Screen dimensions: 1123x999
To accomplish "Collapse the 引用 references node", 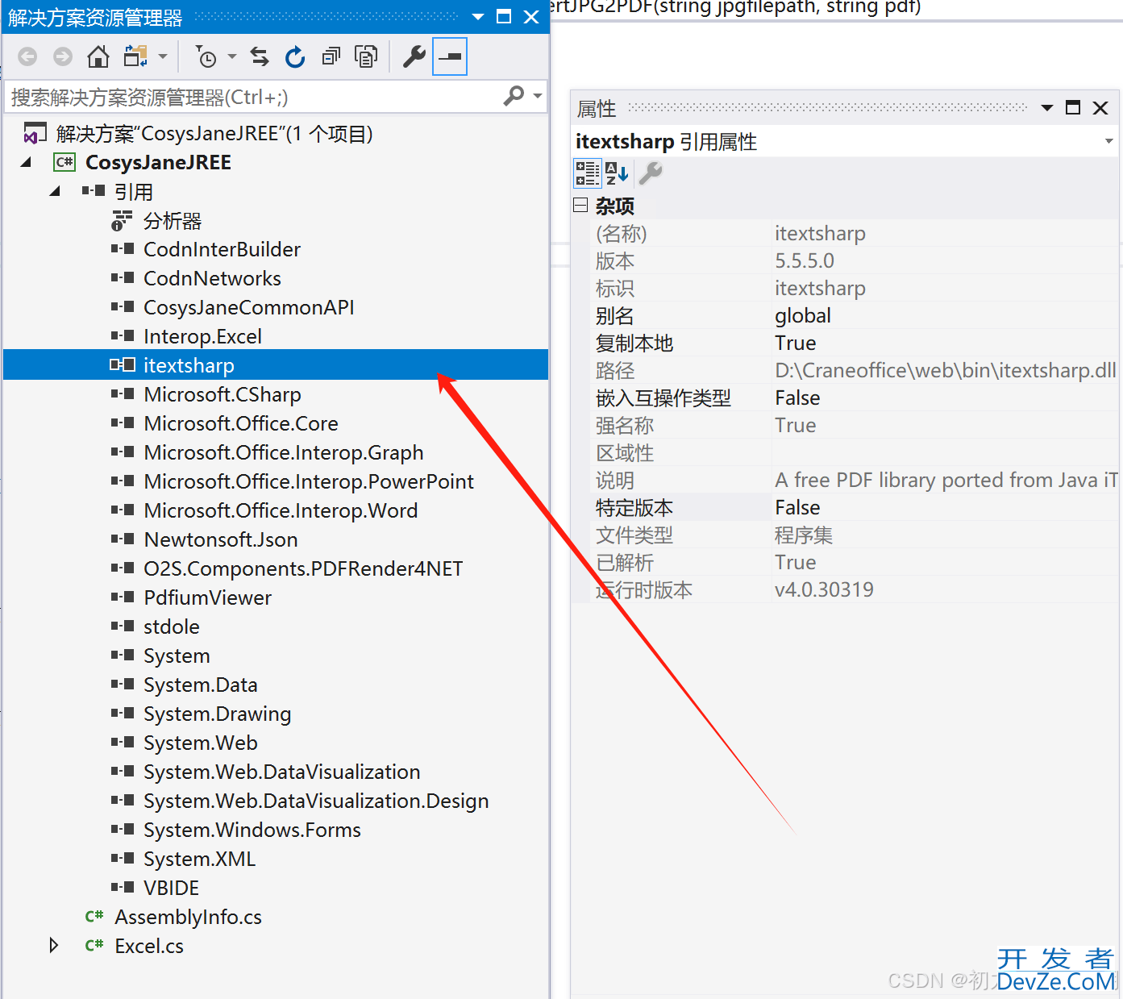I will coord(55,192).
